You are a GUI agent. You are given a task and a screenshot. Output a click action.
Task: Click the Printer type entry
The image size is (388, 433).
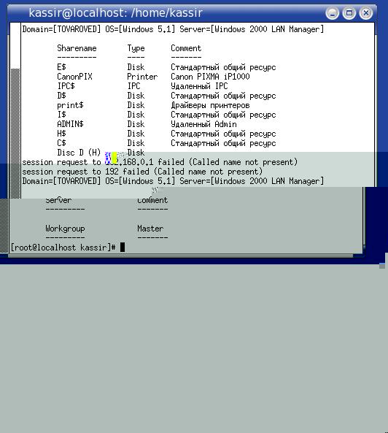coord(142,77)
